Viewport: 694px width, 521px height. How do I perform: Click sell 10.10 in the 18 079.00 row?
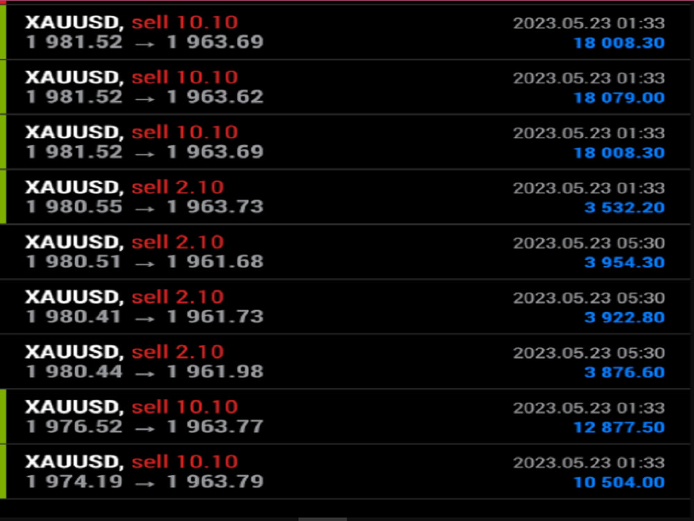185,77
